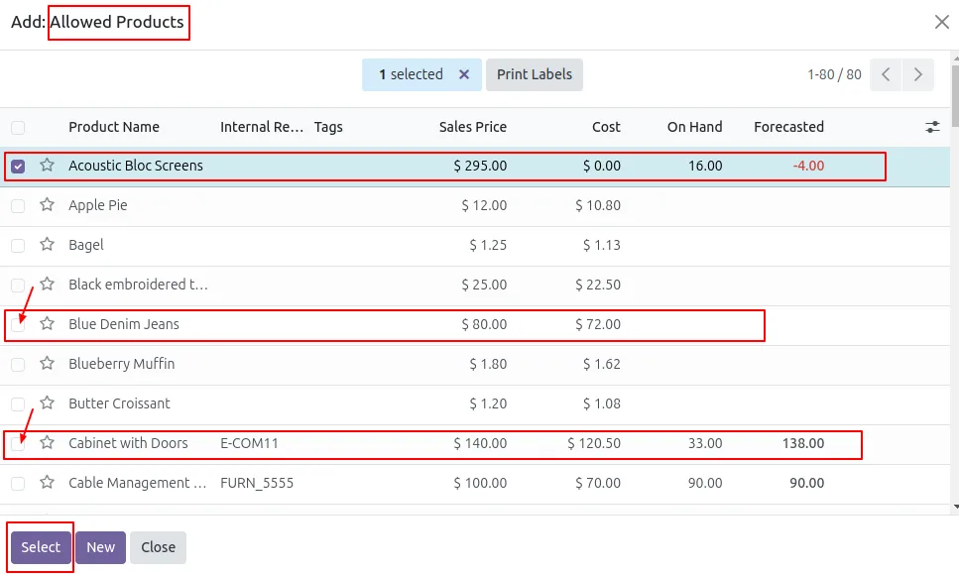Click the $ 295.00 sales price
959x574 pixels.
[480, 166]
